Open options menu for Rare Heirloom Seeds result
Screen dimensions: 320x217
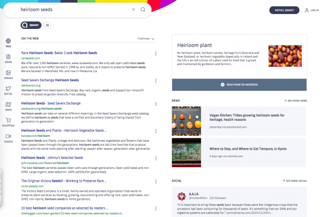[x=155, y=53]
